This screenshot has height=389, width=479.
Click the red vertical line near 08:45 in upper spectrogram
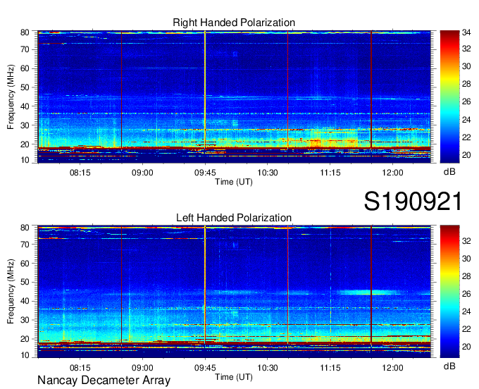pos(122,89)
